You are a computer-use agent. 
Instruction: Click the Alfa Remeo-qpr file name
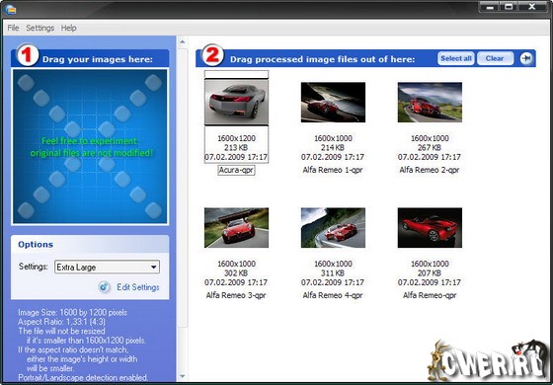pyautogui.click(x=430, y=295)
